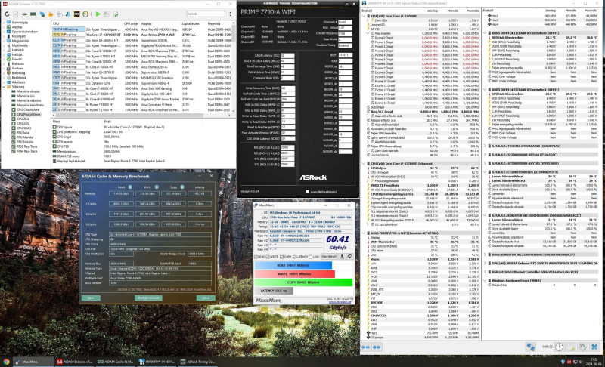Click the gauge icon in MaxxMem toolbar
The width and height of the screenshot is (605, 367).
pos(349,257)
